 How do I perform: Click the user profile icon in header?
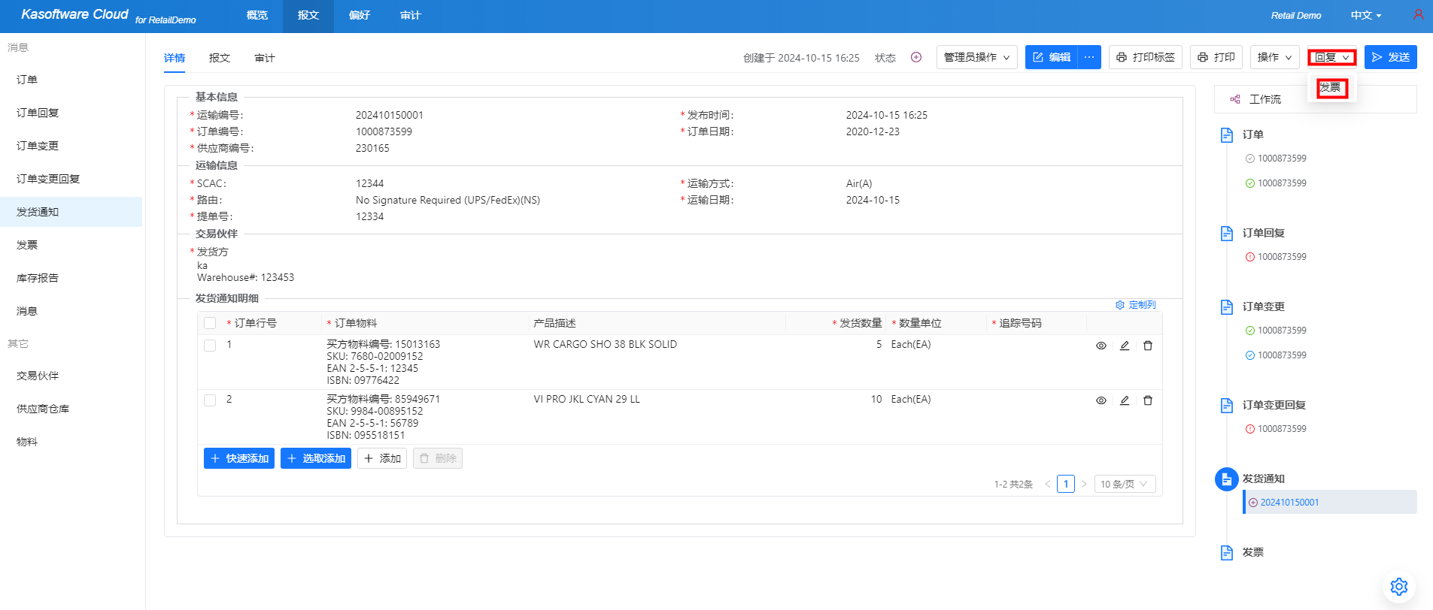(1418, 15)
